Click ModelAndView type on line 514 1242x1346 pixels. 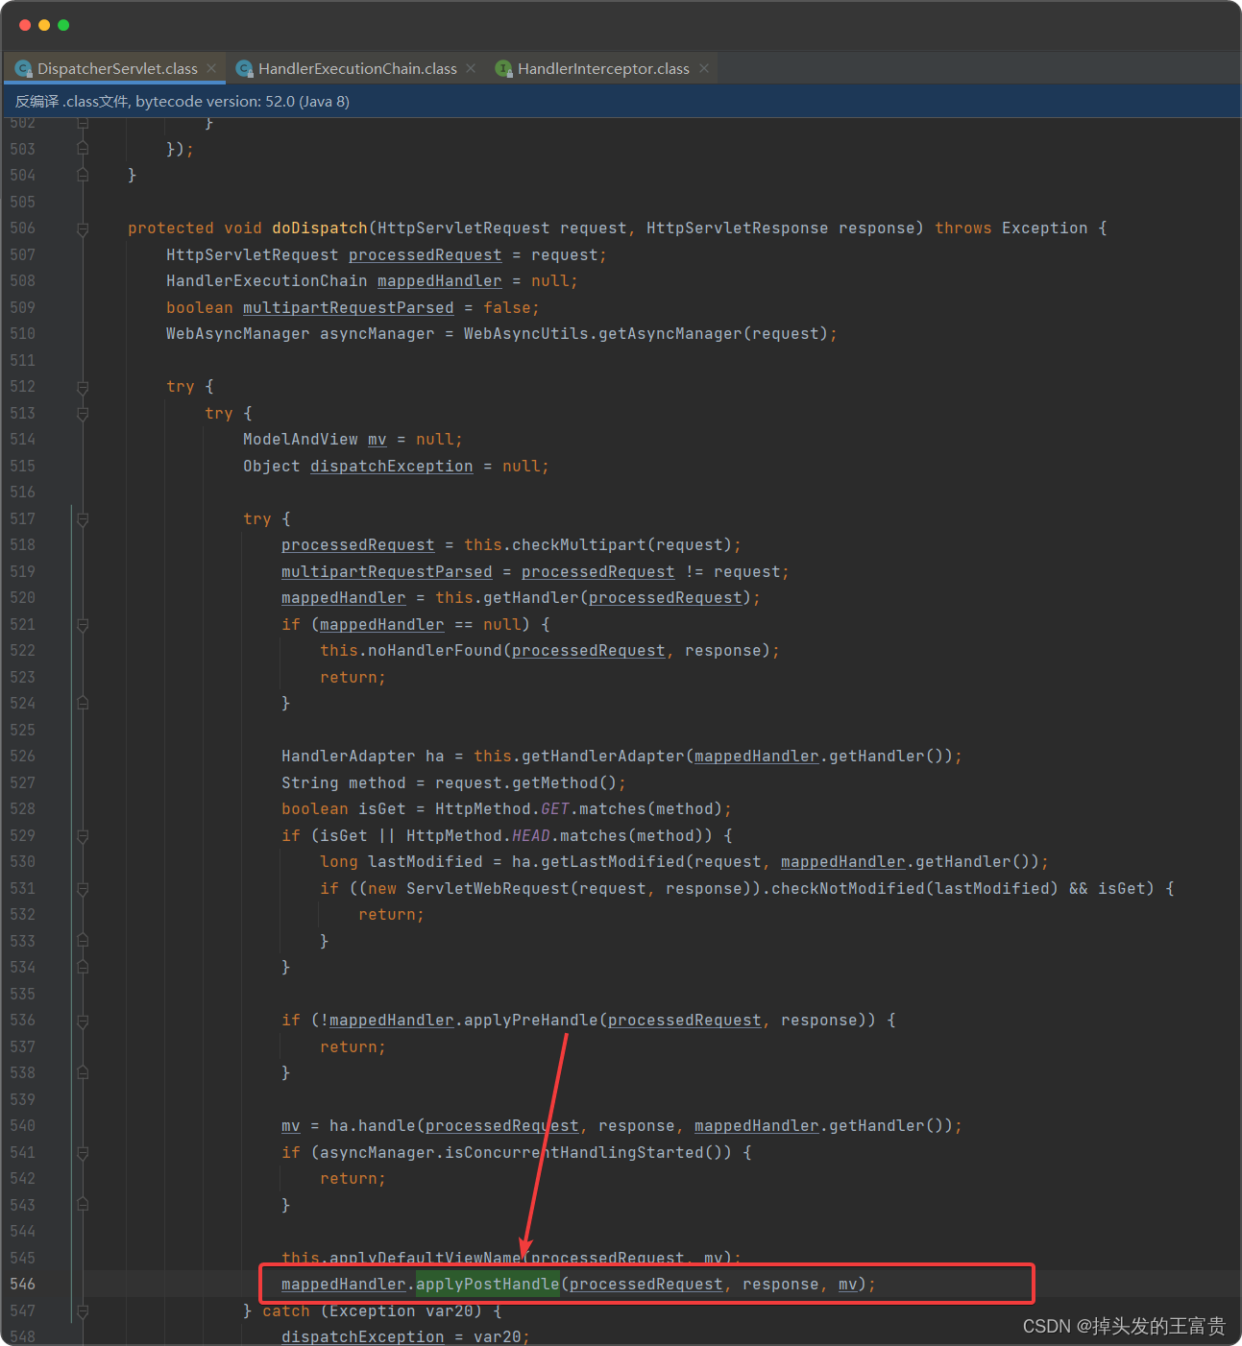pyautogui.click(x=301, y=440)
